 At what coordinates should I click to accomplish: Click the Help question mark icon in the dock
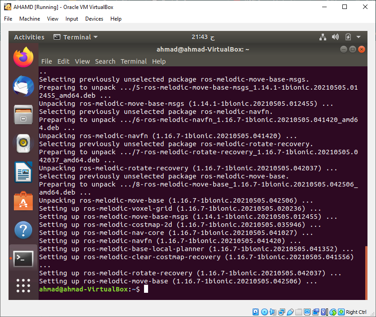23,230
